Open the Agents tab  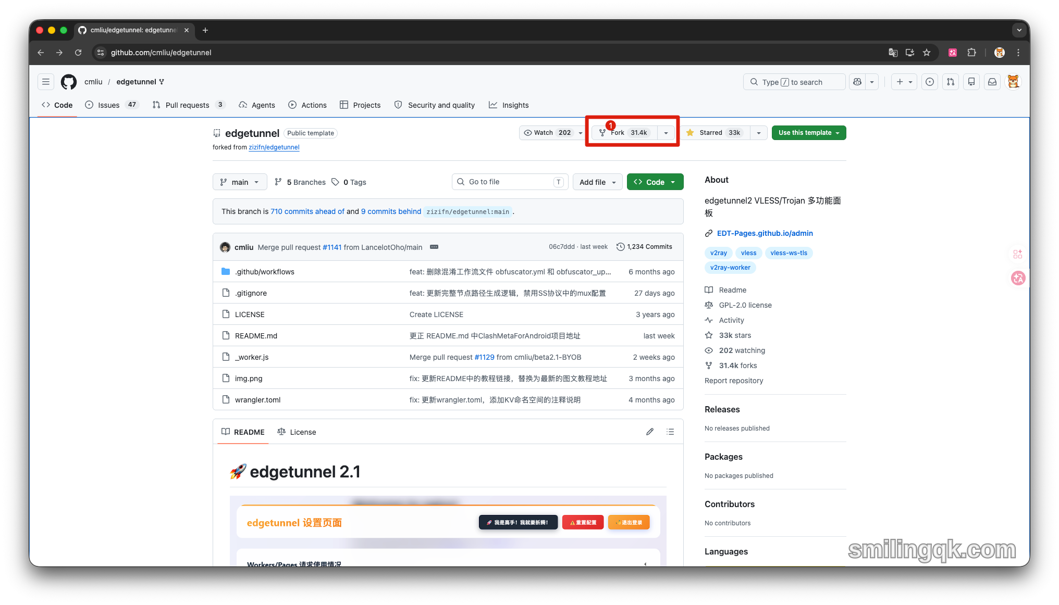coord(257,105)
